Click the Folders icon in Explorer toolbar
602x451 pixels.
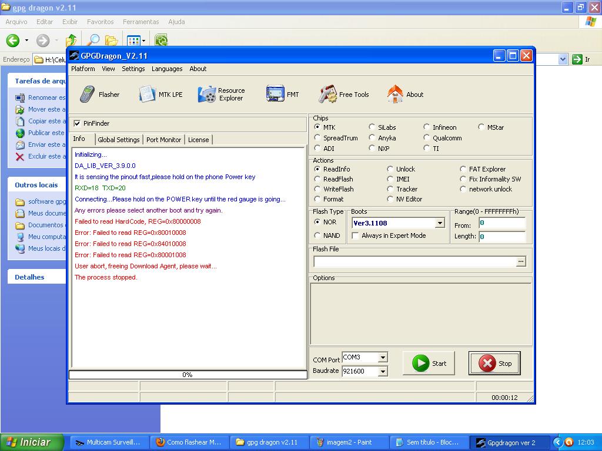(x=111, y=41)
